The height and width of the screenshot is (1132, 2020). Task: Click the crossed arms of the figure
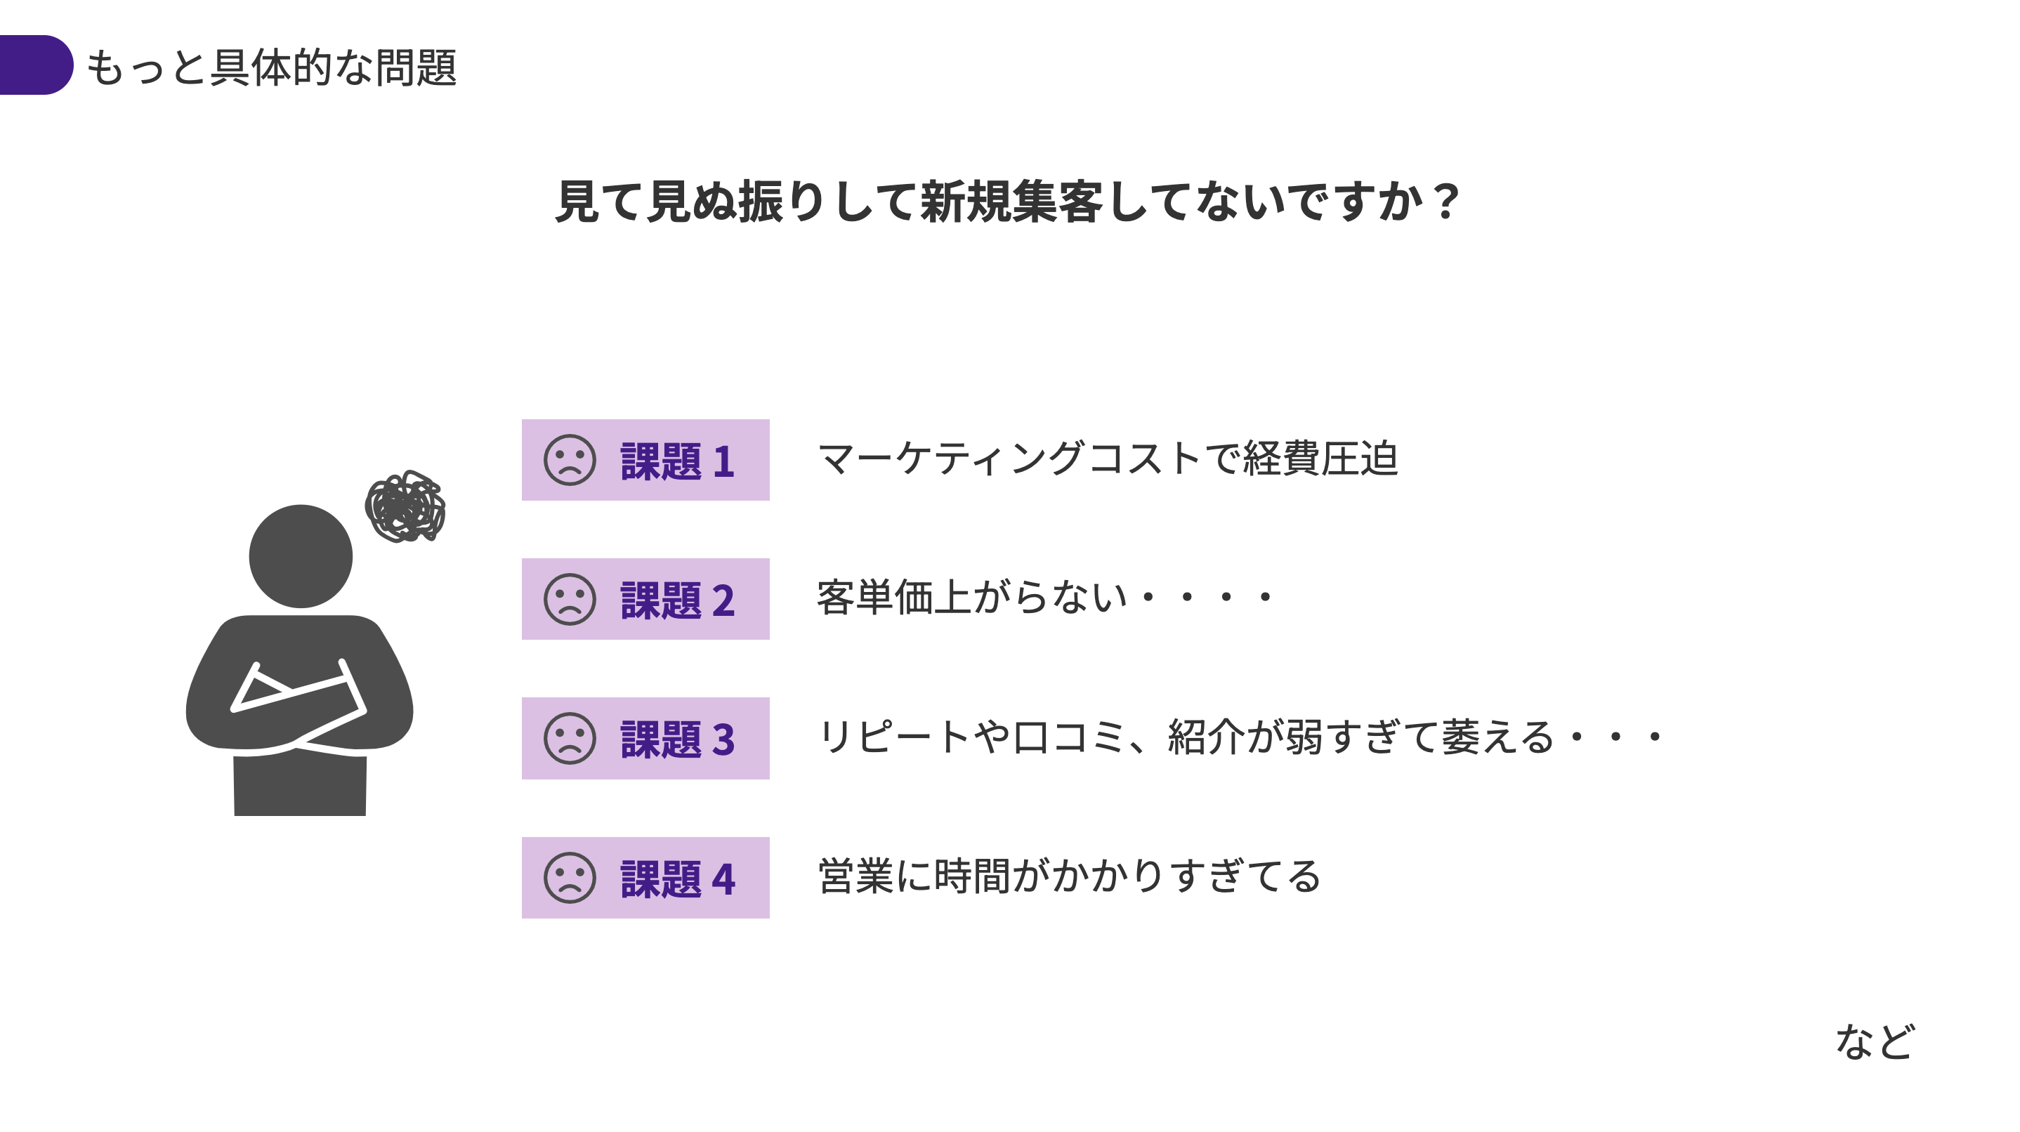pyautogui.click(x=299, y=707)
